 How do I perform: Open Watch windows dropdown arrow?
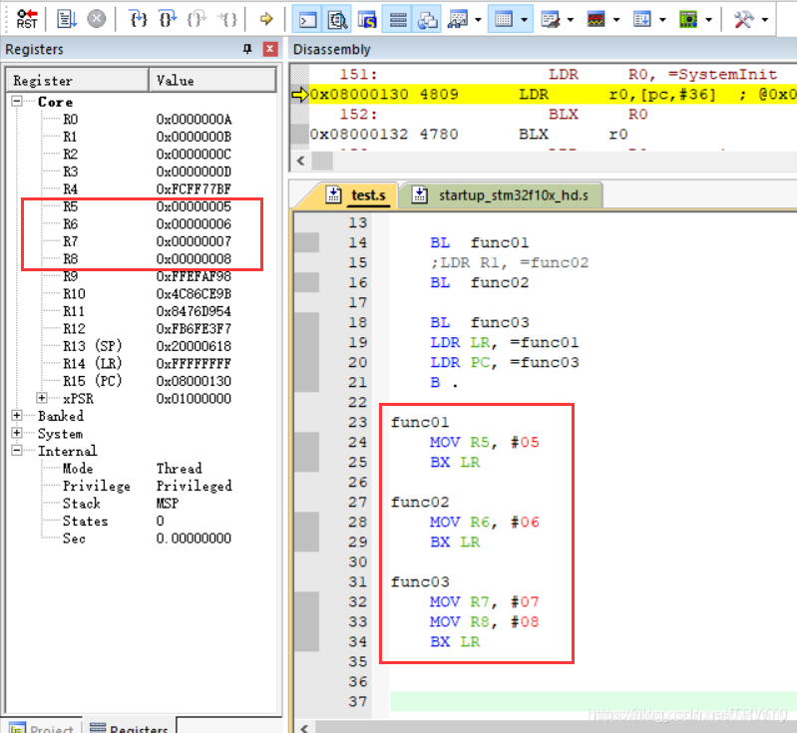[478, 20]
